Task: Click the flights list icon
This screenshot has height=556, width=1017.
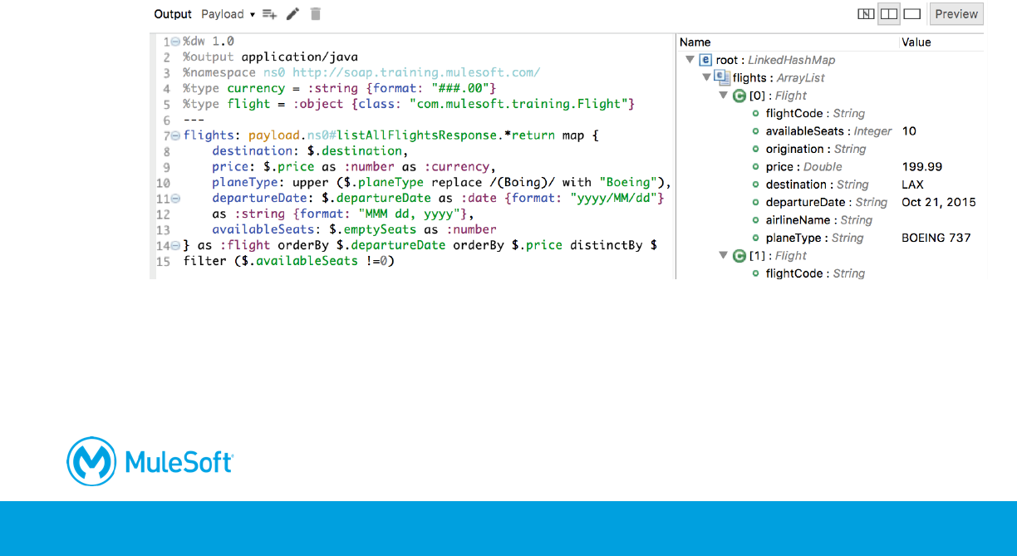Action: tap(723, 78)
